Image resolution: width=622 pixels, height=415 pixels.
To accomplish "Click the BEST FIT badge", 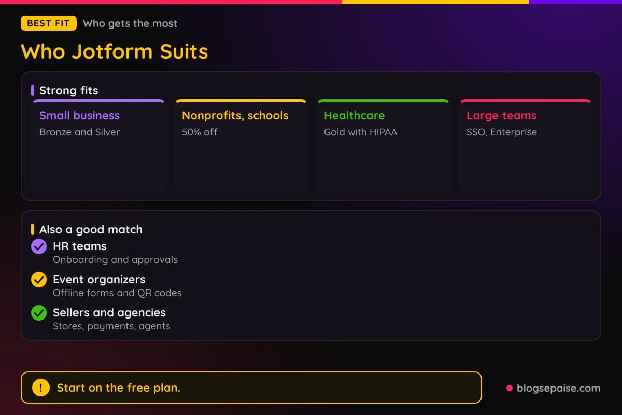I will coord(49,23).
